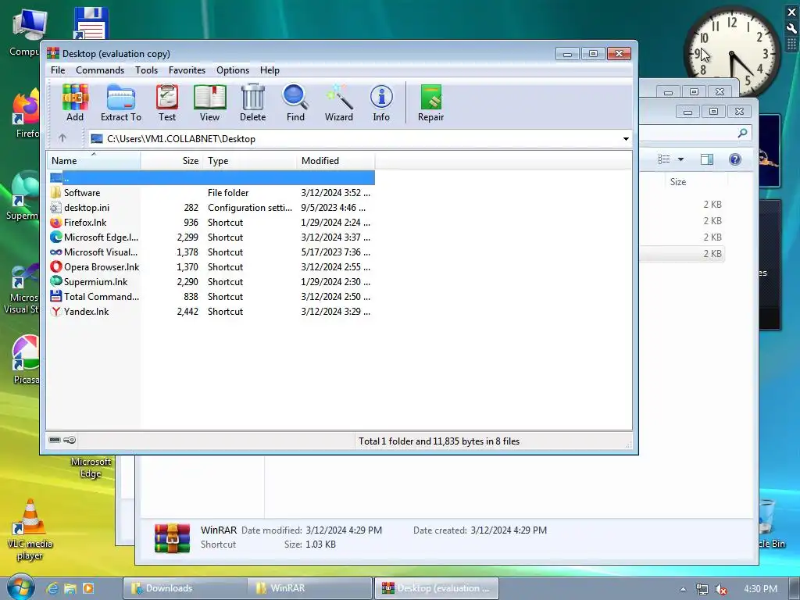Sort files by Type column header
The width and height of the screenshot is (800, 600).
pyautogui.click(x=249, y=161)
